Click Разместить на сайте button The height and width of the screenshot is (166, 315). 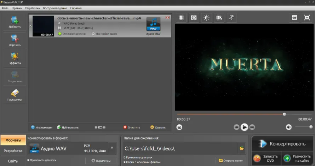pos(297,158)
